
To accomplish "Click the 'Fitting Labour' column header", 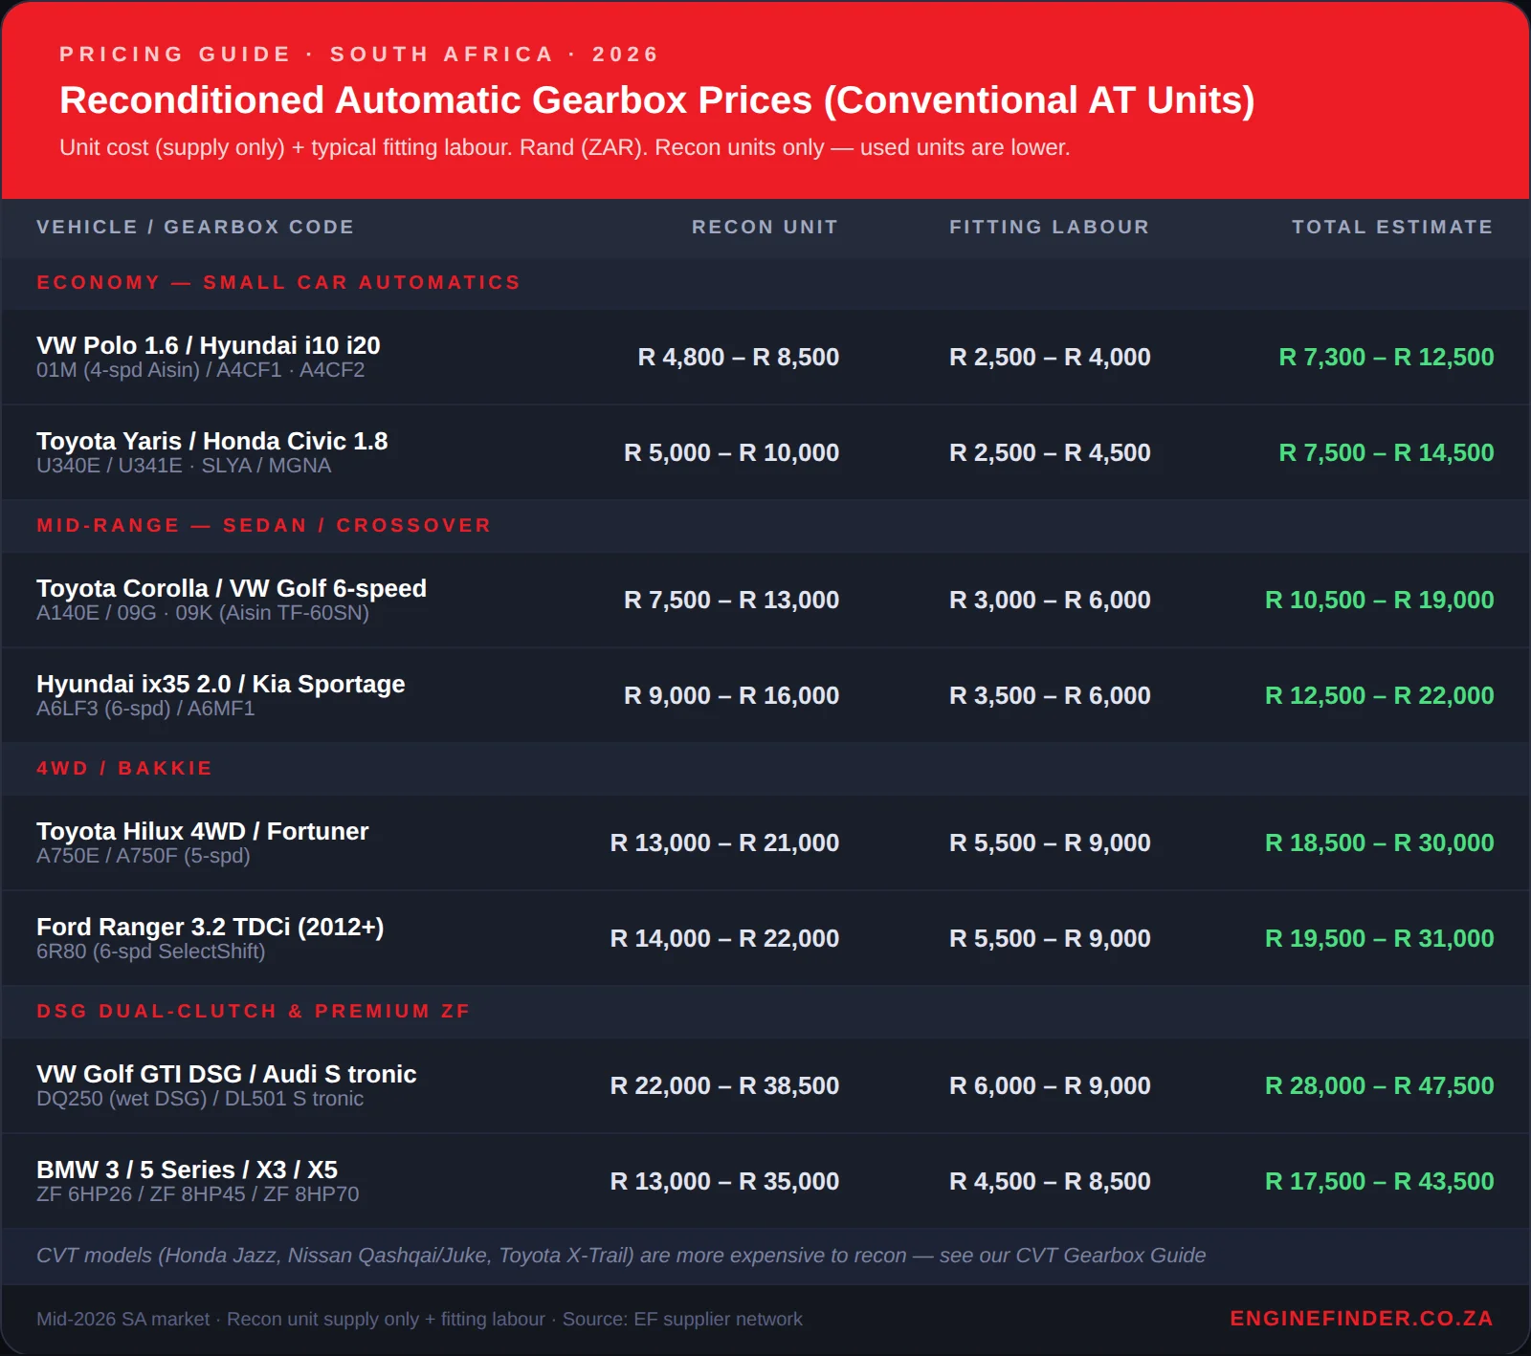I will click(1050, 227).
